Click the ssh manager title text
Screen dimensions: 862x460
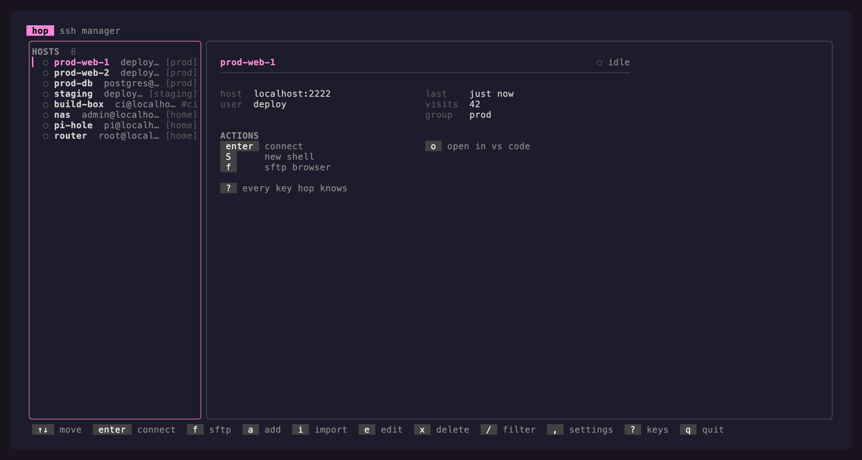click(90, 30)
